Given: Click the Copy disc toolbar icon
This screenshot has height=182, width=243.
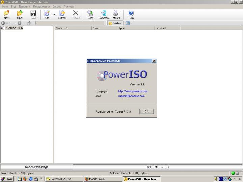Looking at the screenshot, I should pyautogui.click(x=90, y=14).
